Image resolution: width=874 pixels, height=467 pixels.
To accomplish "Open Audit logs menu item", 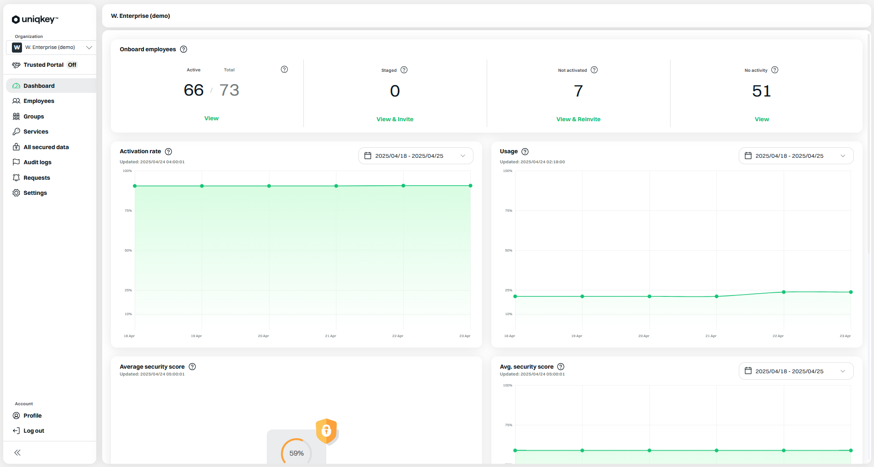I will click(51, 162).
